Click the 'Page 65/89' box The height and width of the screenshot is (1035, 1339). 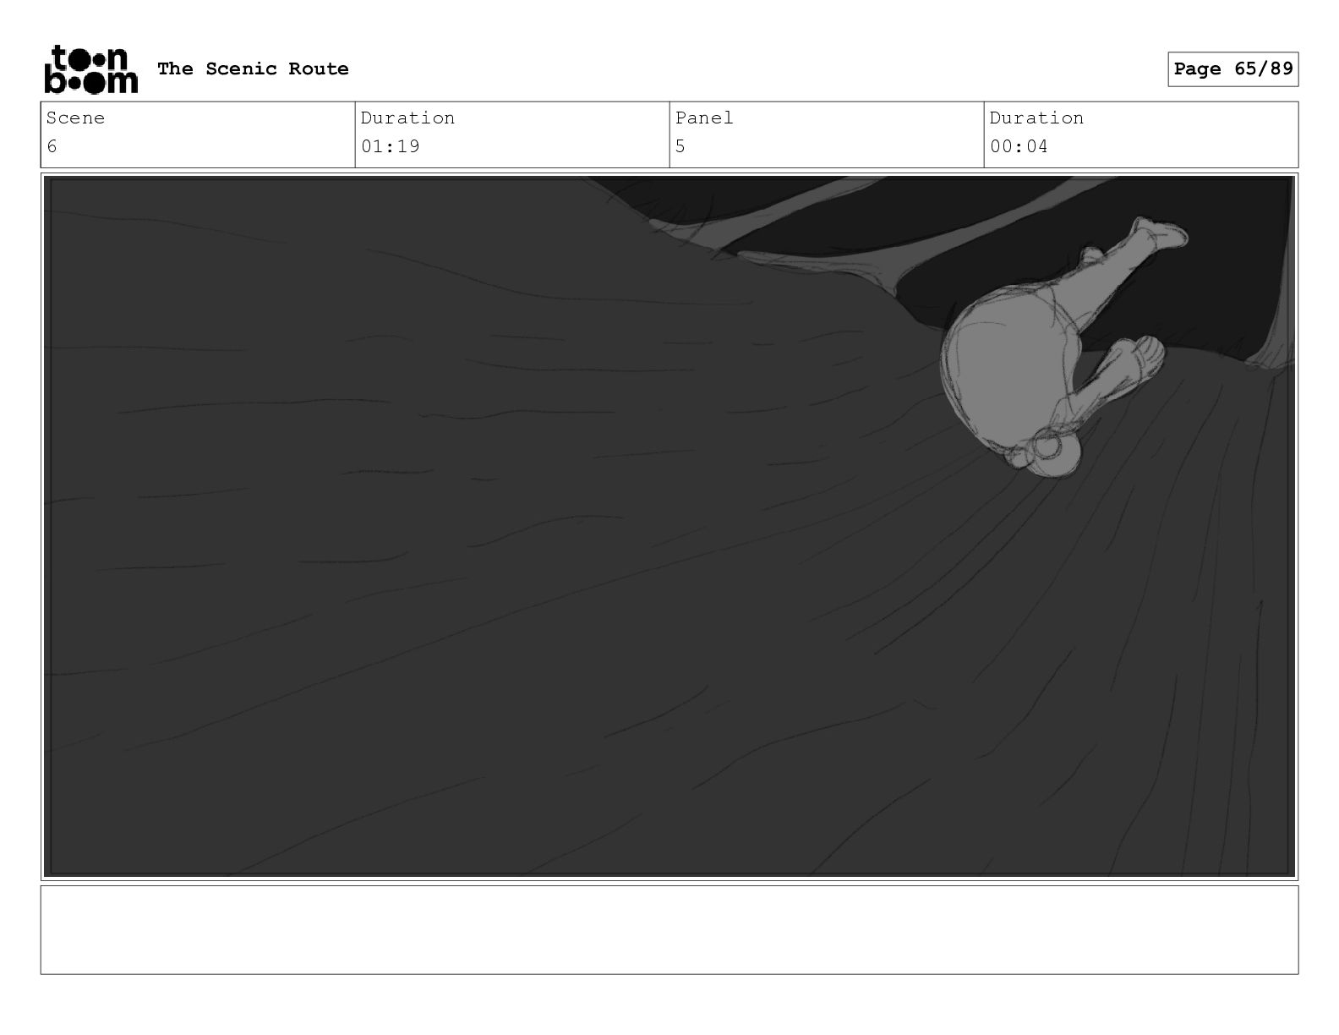(1232, 68)
